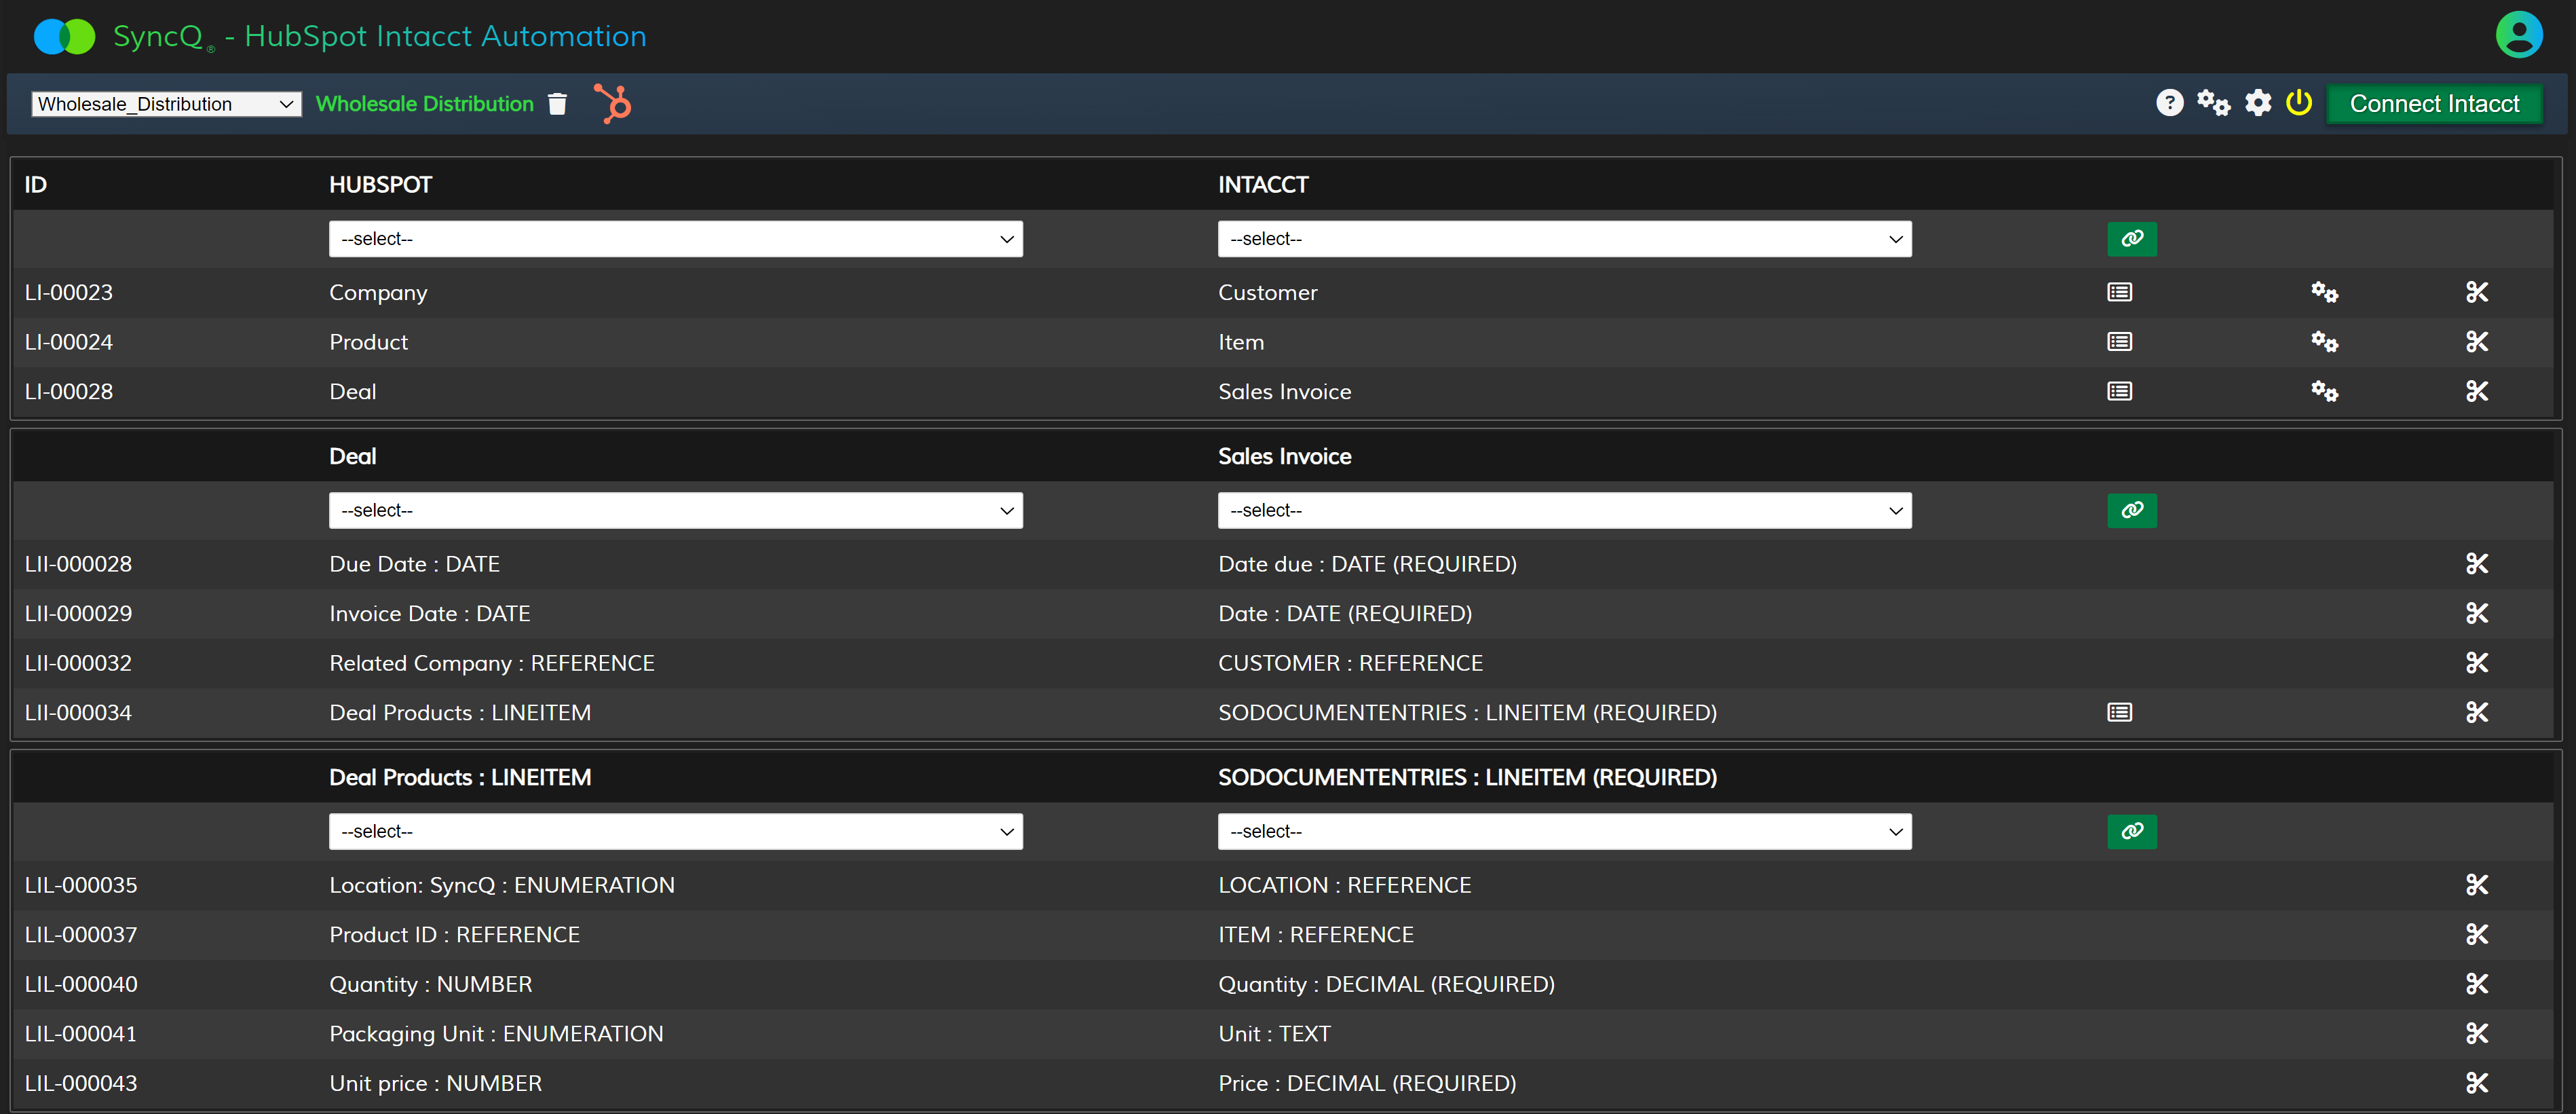The height and width of the screenshot is (1114, 2576).
Task: Click green link button in Deal section
Action: point(2131,511)
